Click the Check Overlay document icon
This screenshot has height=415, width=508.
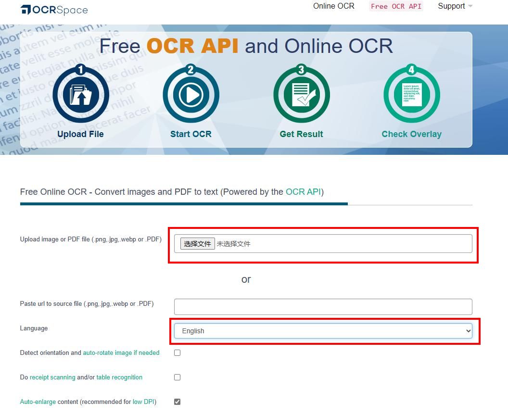(x=412, y=94)
